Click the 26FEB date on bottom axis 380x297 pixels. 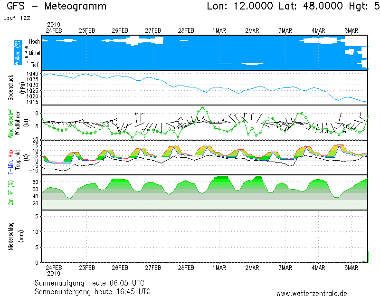[120, 268]
